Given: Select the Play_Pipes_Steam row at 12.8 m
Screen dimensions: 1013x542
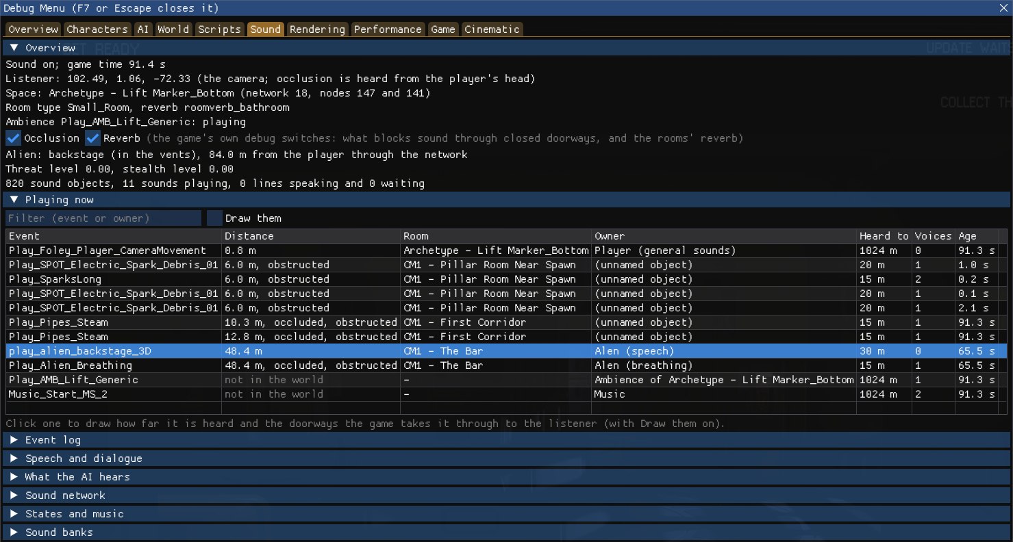Looking at the screenshot, I should tap(506, 337).
